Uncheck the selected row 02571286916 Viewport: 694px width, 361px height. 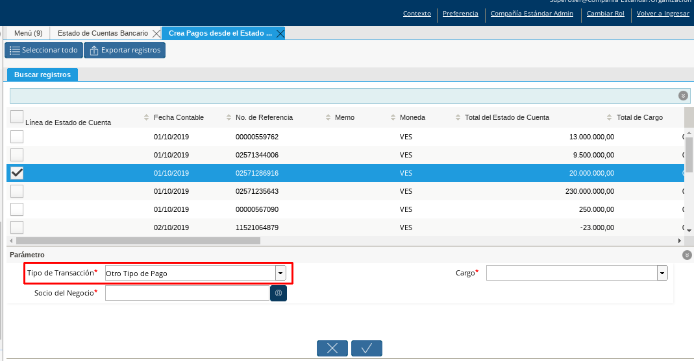(17, 173)
